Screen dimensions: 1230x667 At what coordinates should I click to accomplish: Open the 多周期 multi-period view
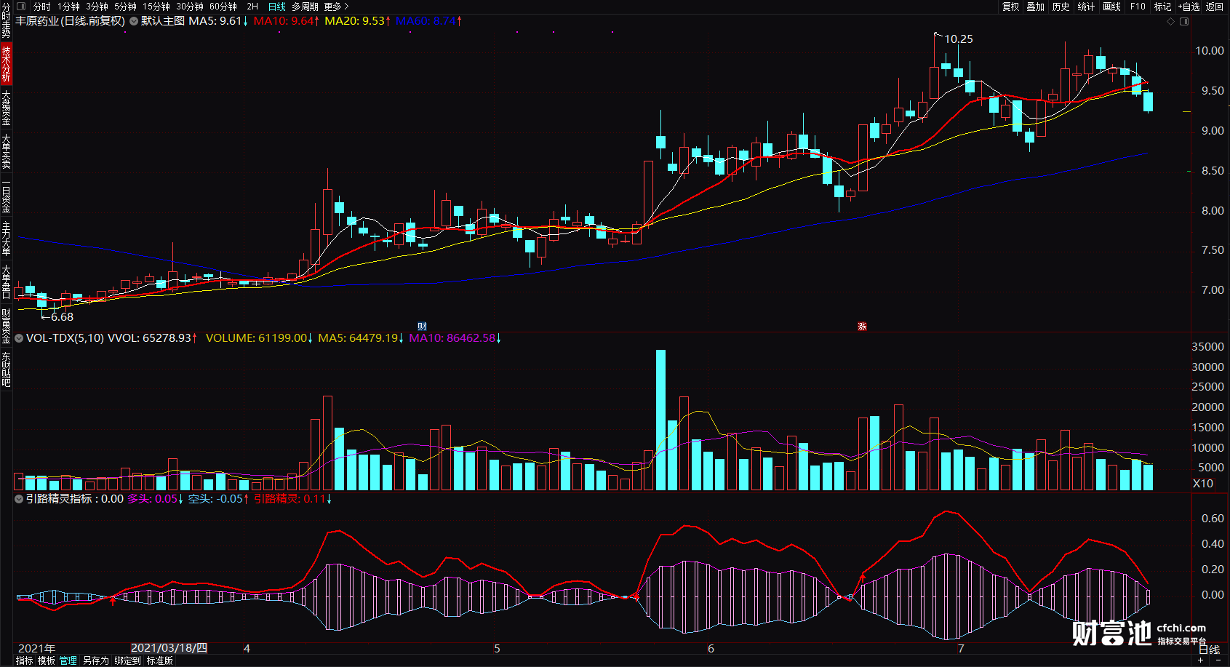pyautogui.click(x=305, y=7)
